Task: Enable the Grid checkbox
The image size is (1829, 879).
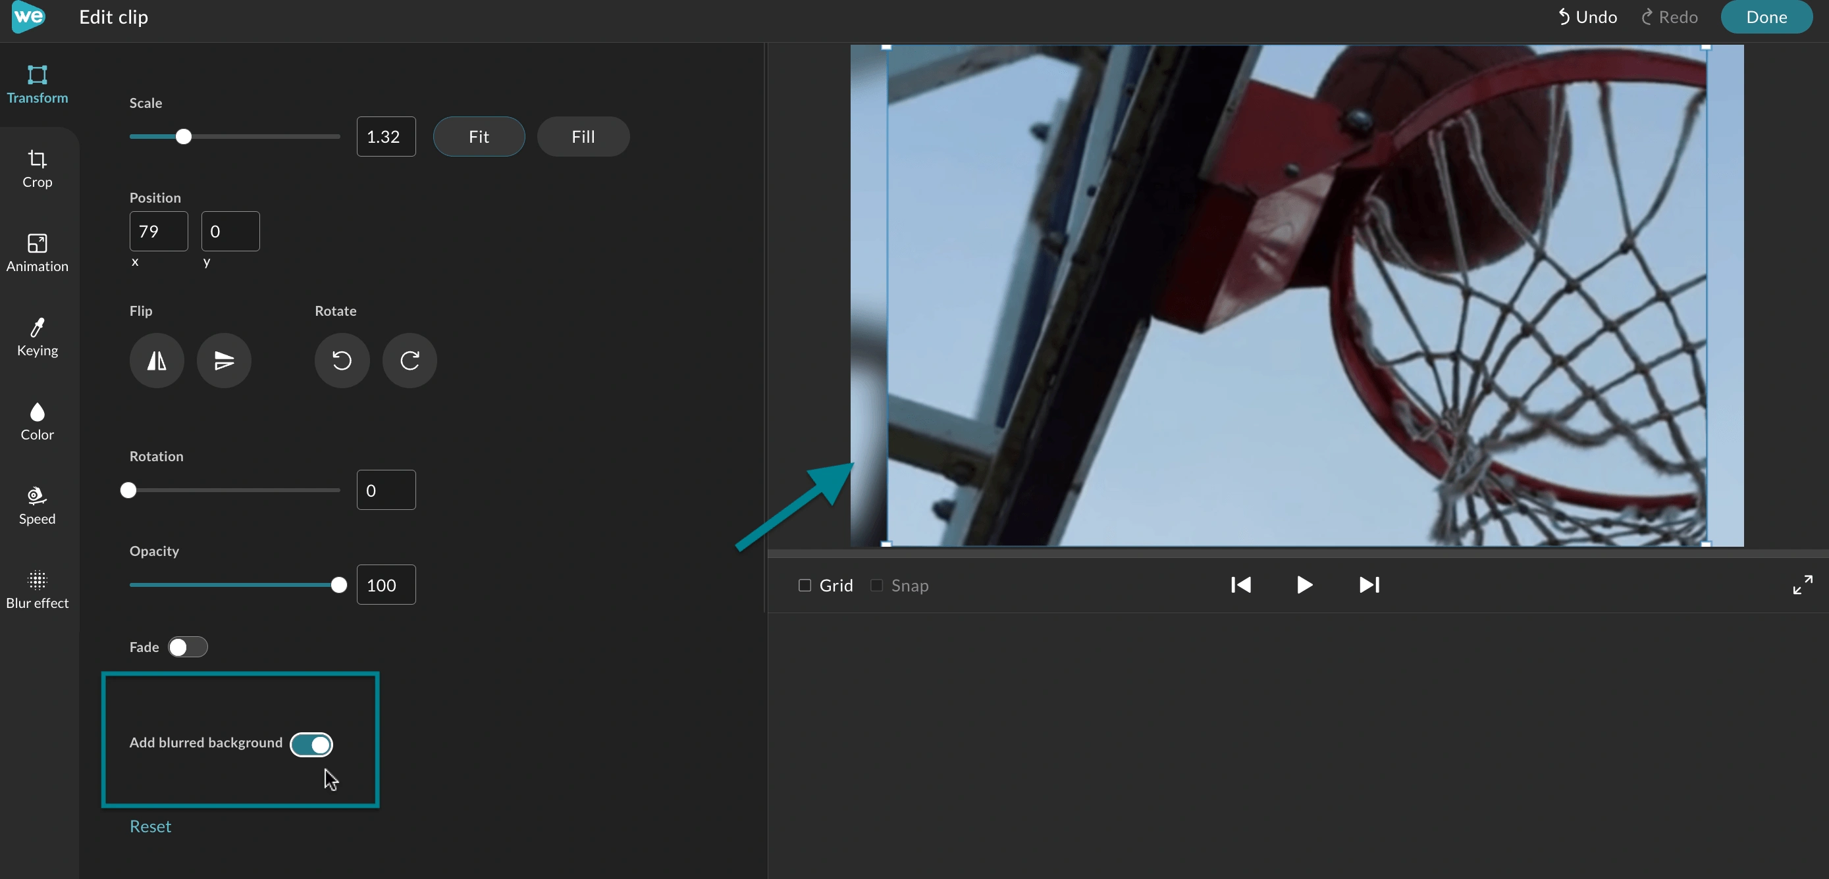Action: pyautogui.click(x=805, y=586)
